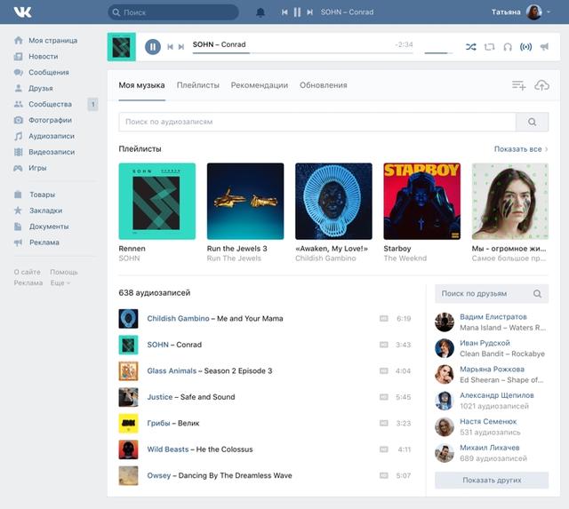
Task: Expand all playlists via Показать все
Action: tap(520, 149)
